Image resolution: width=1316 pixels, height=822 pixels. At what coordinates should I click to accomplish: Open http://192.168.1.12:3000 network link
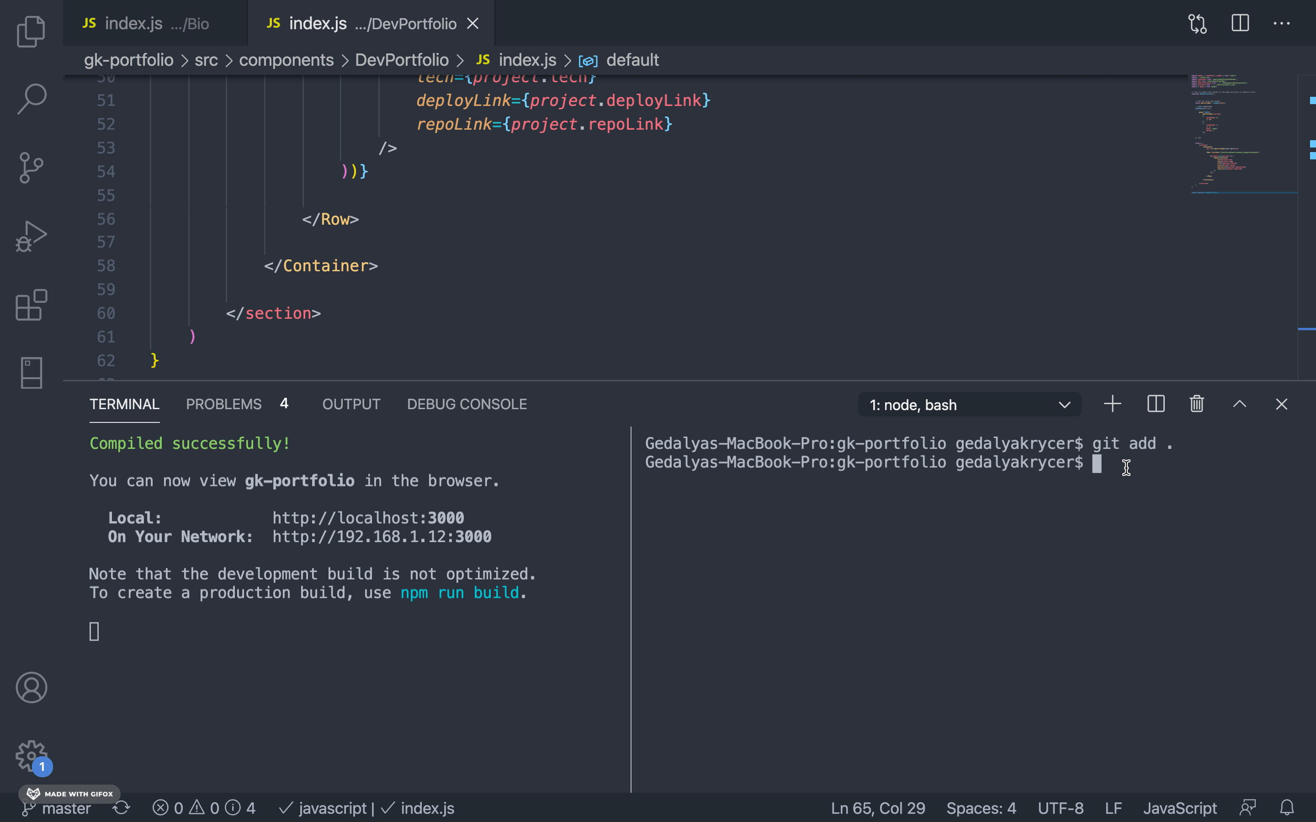point(382,537)
